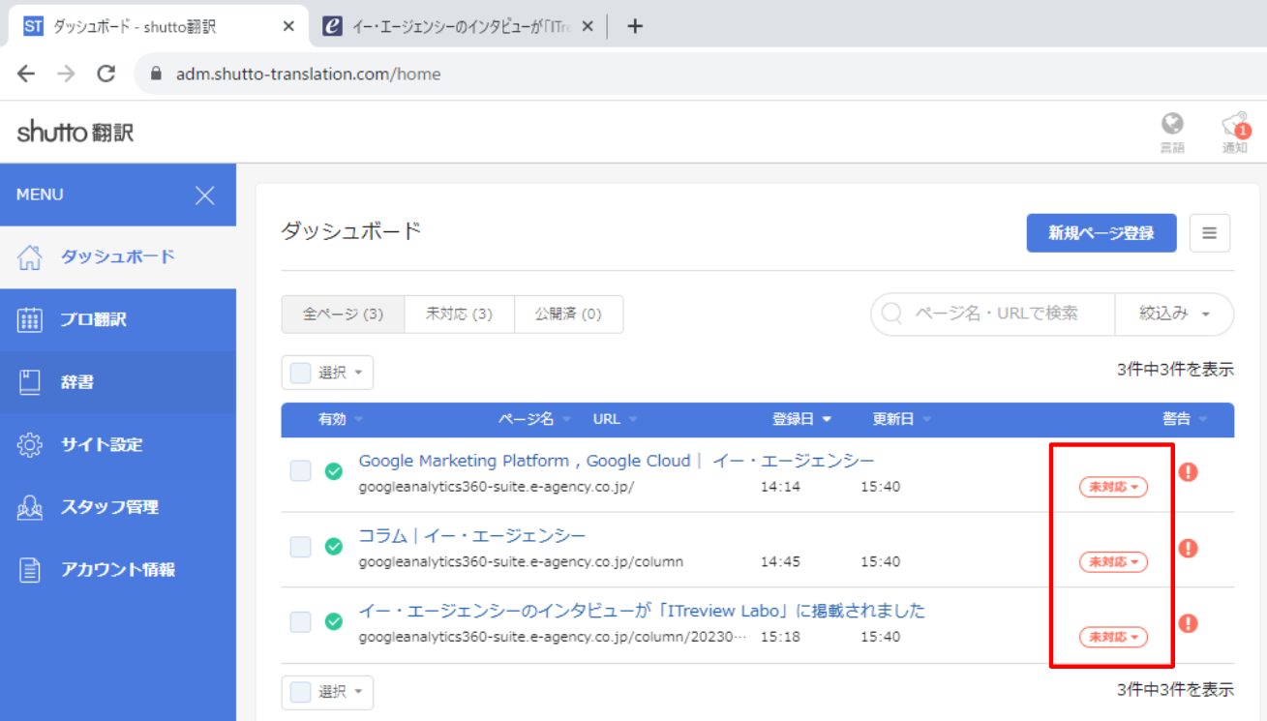1267x721 pixels.
Task: Open the top 選択 dropdown
Action: point(327,373)
